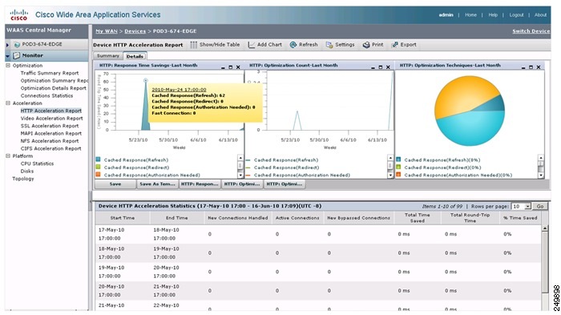Collapse the Optimization tree node
Image resolution: width=561 pixels, height=315 pixels.
tap(8, 66)
